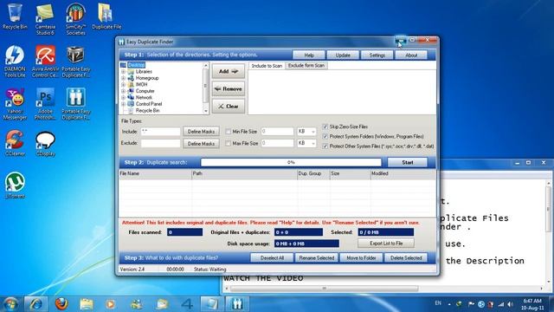Open Windows Media Player taskbar icon
The image size is (554, 312).
coord(111,304)
